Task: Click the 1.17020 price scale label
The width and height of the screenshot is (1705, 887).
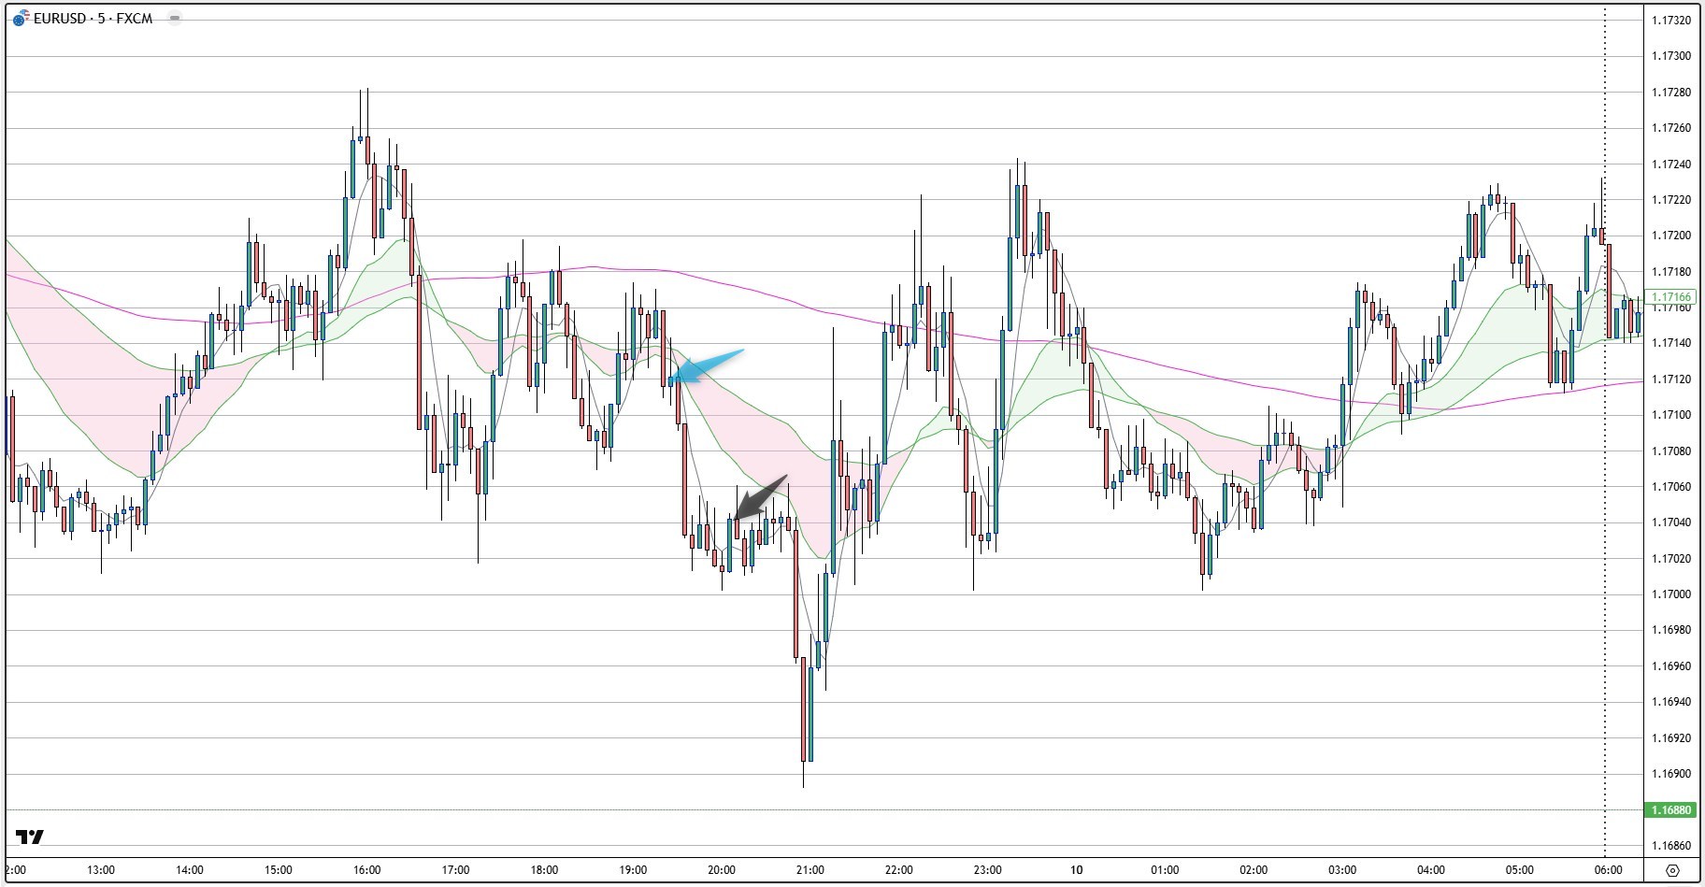Action: pyautogui.click(x=1671, y=559)
